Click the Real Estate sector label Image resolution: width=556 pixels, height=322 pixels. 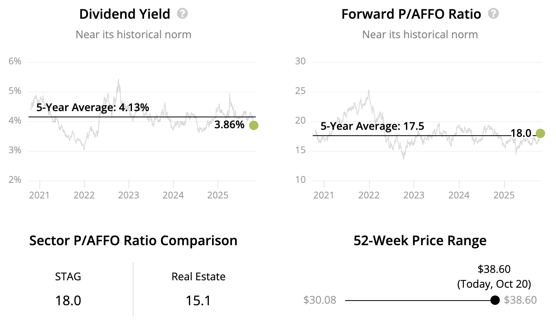pos(198,277)
